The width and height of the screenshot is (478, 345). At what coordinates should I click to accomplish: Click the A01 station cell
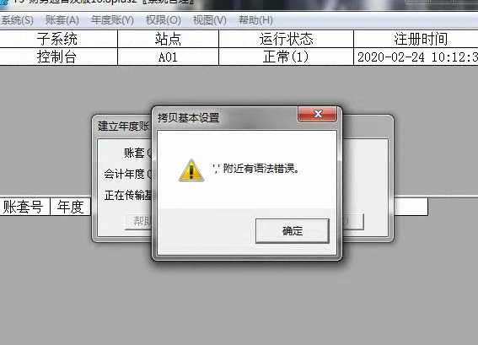point(168,57)
